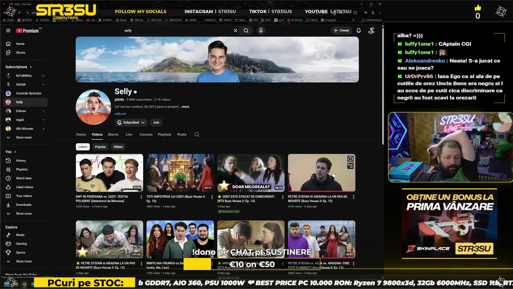Open the three-dot menu for MINTE-MA FRUMOS video
This screenshot has height=289, width=513.
(212, 264)
